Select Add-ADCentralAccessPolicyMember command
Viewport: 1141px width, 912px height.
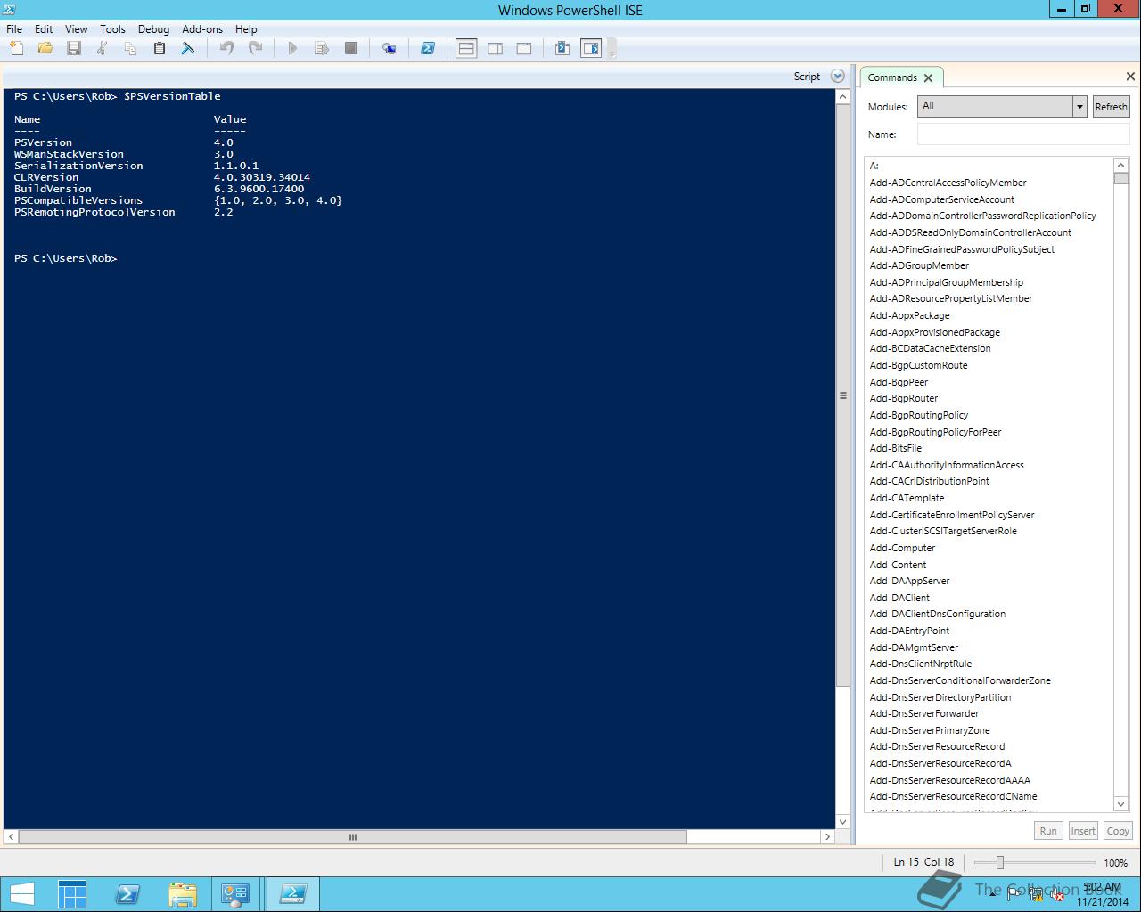[948, 183]
